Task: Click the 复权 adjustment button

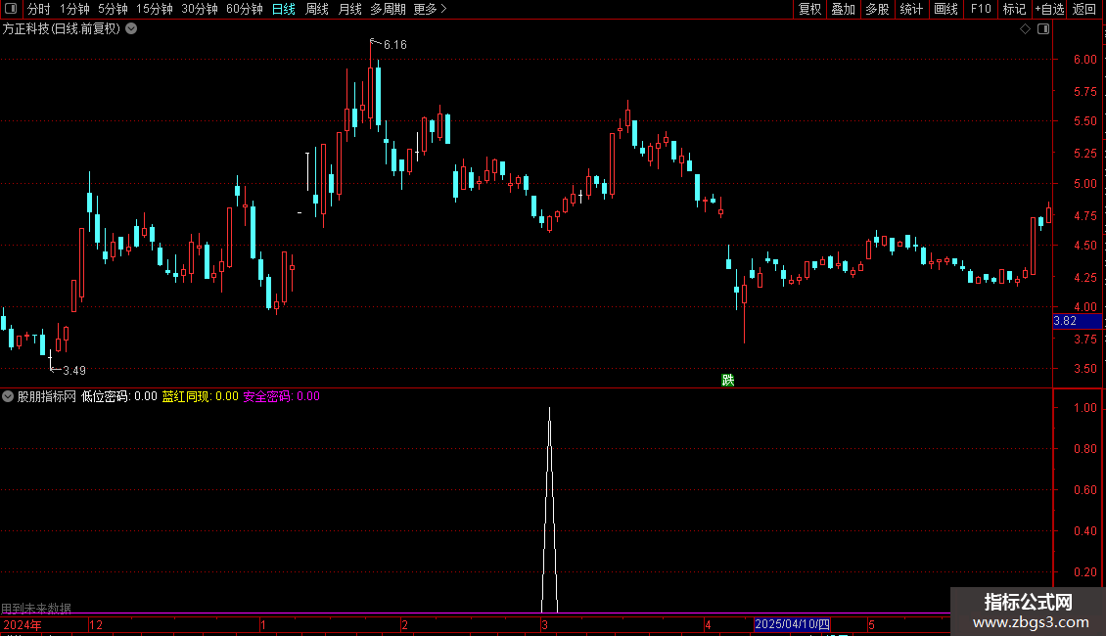Action: [x=809, y=9]
